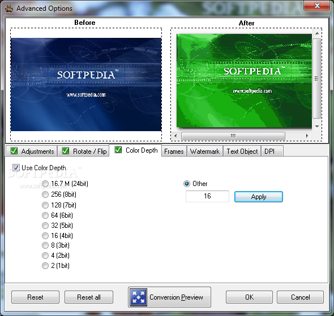This screenshot has height=316, width=334.
Task: Click the After preview scroll left arrow
Action: [175, 136]
